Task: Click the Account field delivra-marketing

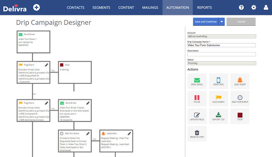Action: (x=222, y=36)
